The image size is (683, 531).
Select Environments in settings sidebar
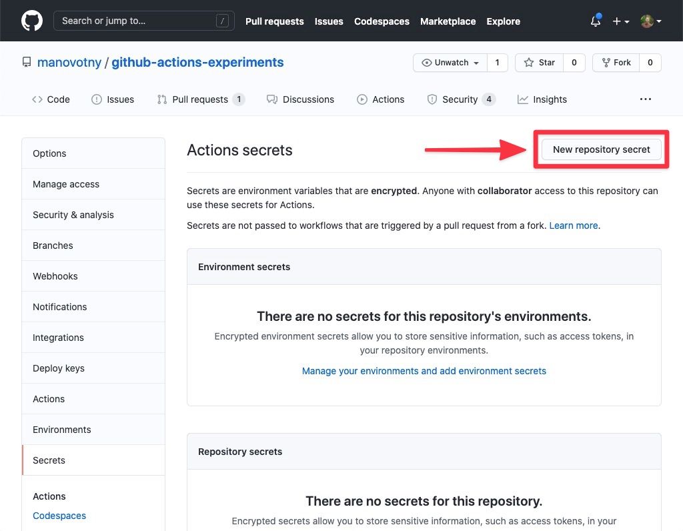[x=93, y=430]
